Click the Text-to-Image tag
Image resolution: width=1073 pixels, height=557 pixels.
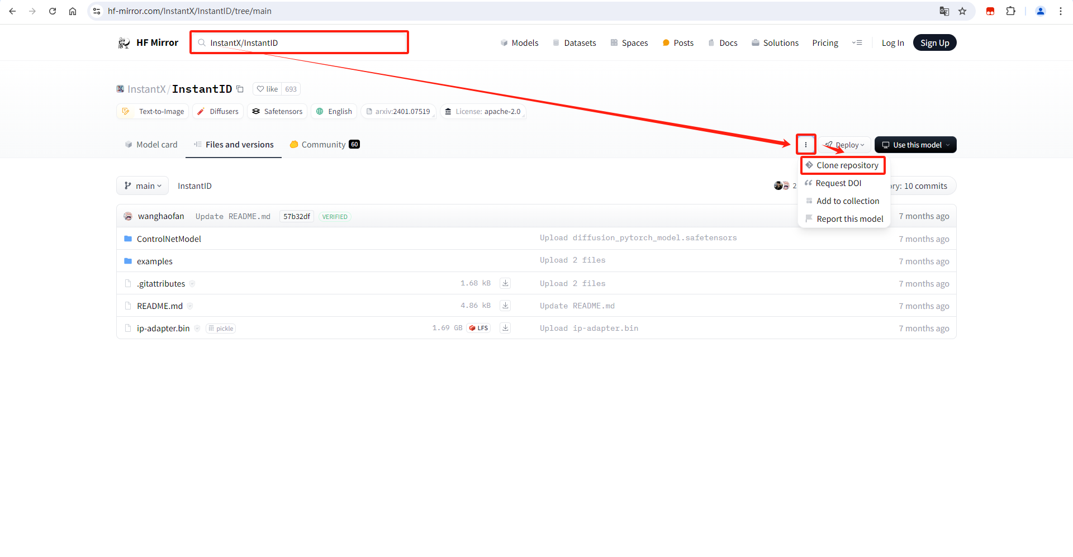(153, 112)
